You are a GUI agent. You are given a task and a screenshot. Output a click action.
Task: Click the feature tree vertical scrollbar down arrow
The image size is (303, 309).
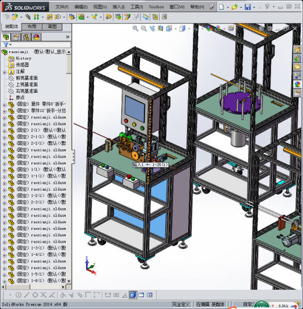(69, 281)
